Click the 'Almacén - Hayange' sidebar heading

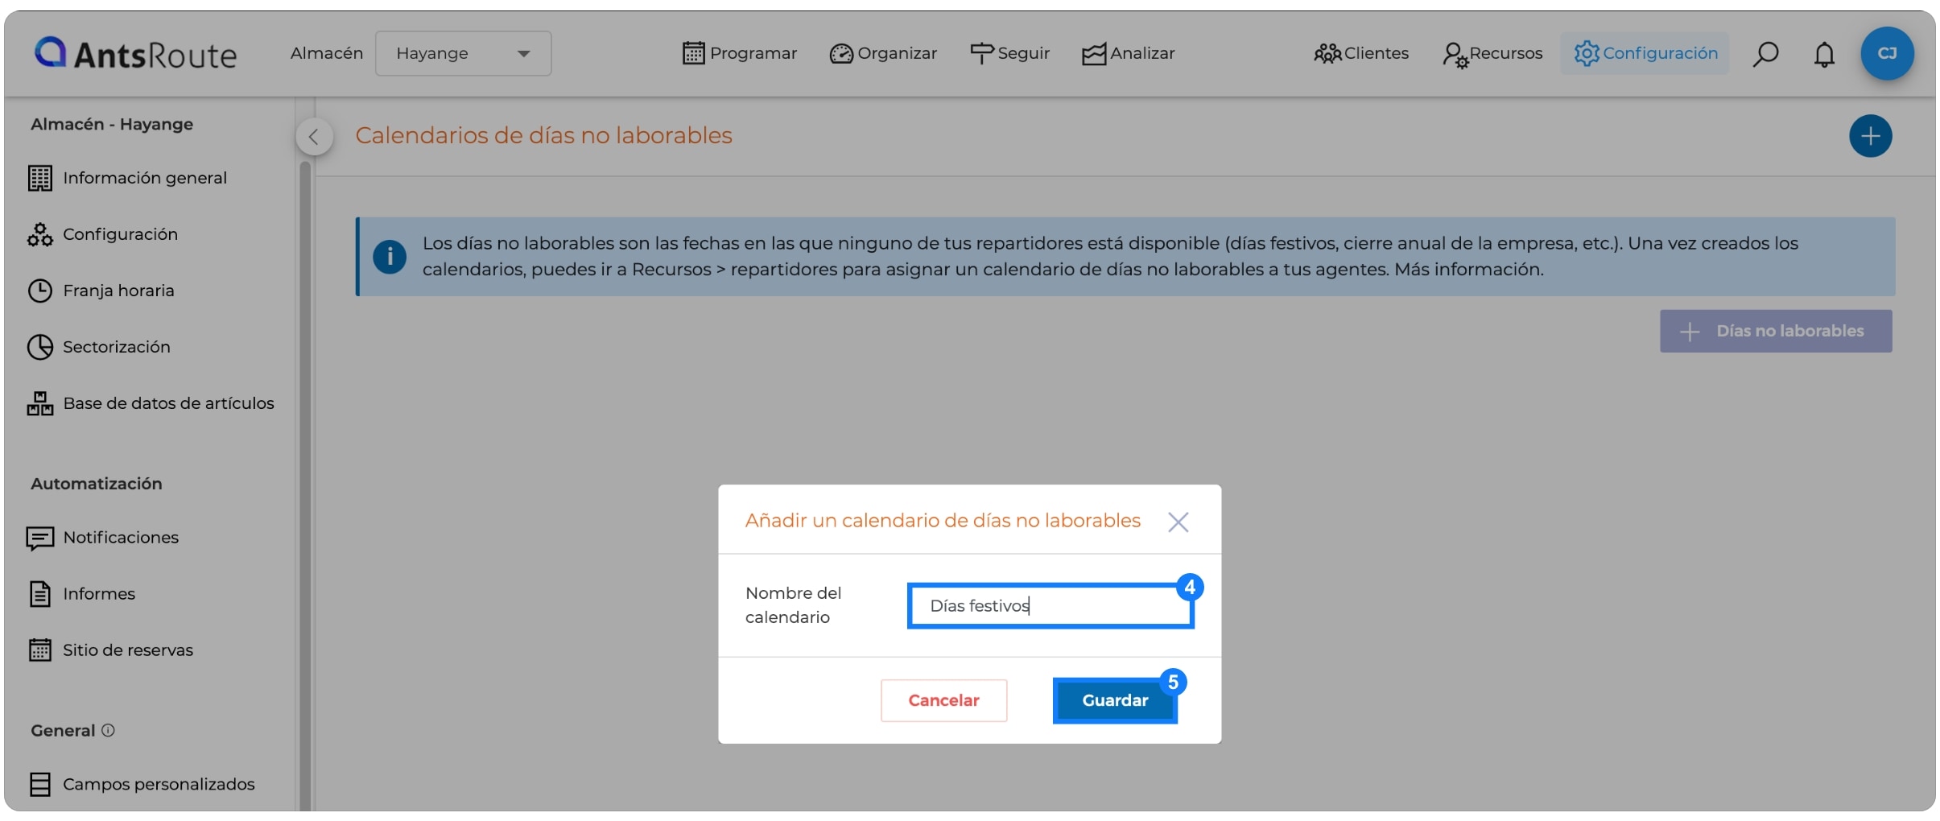click(x=112, y=124)
